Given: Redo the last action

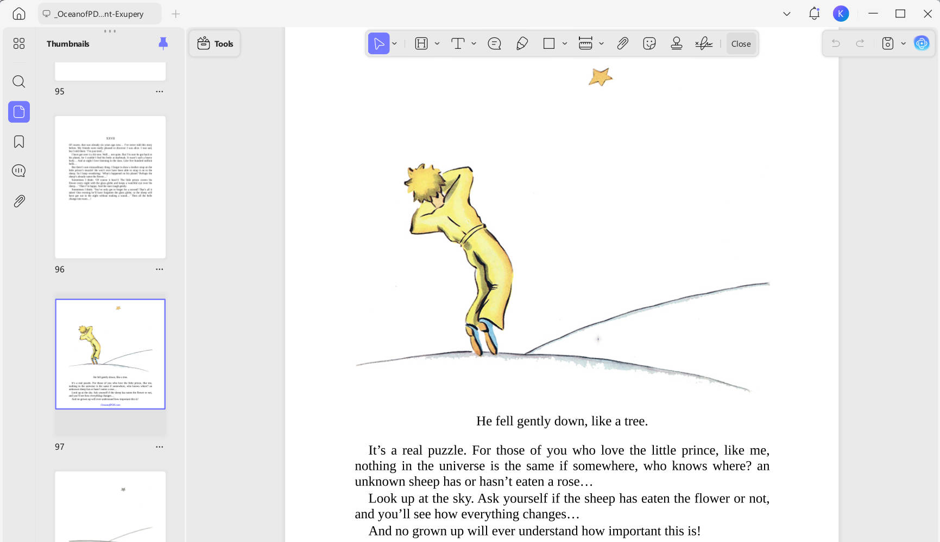Looking at the screenshot, I should click(x=860, y=43).
